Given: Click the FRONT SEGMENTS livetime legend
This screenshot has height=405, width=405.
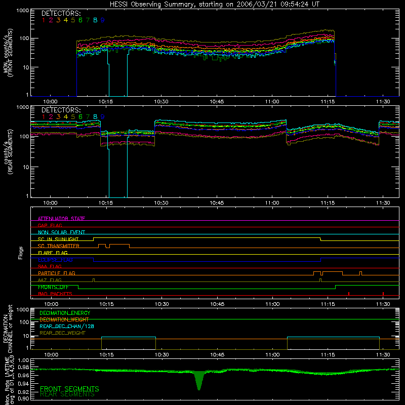Looking at the screenshot, I should (x=69, y=389).
